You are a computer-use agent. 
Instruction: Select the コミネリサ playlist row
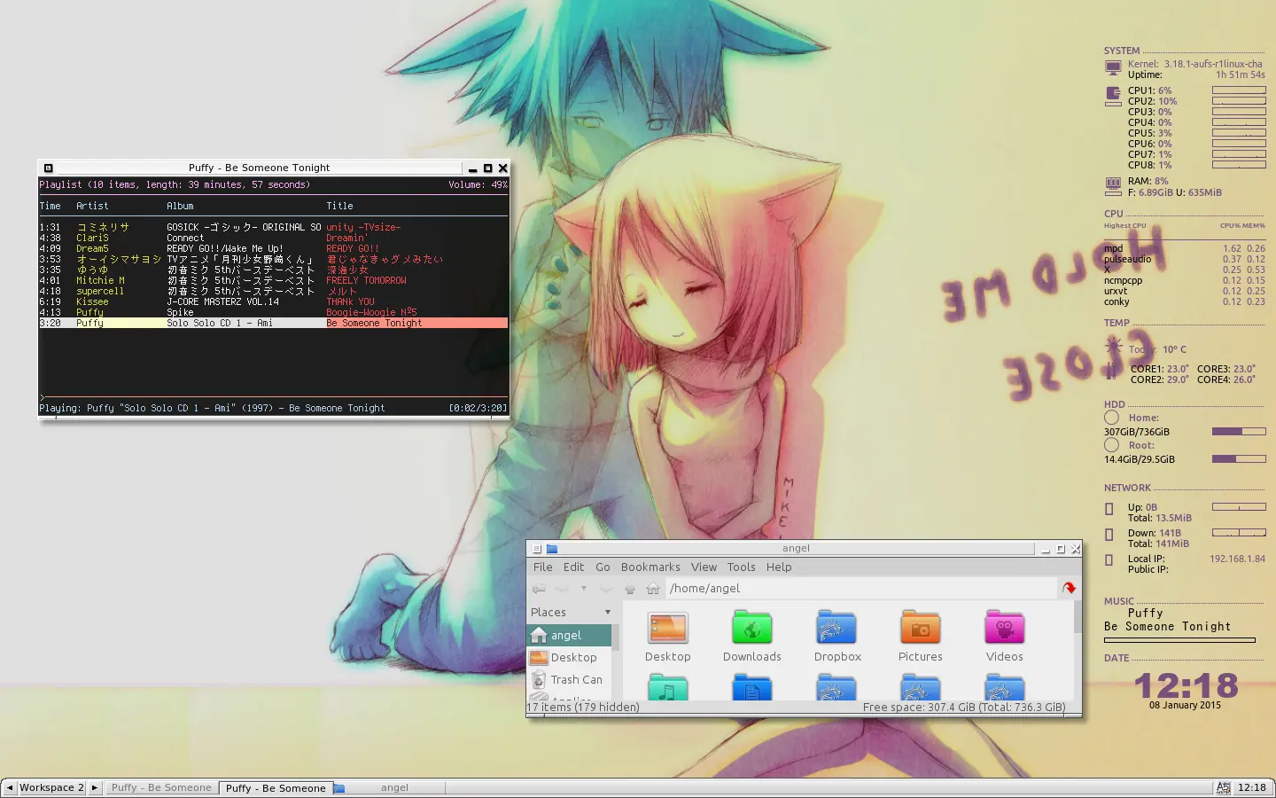coord(274,228)
